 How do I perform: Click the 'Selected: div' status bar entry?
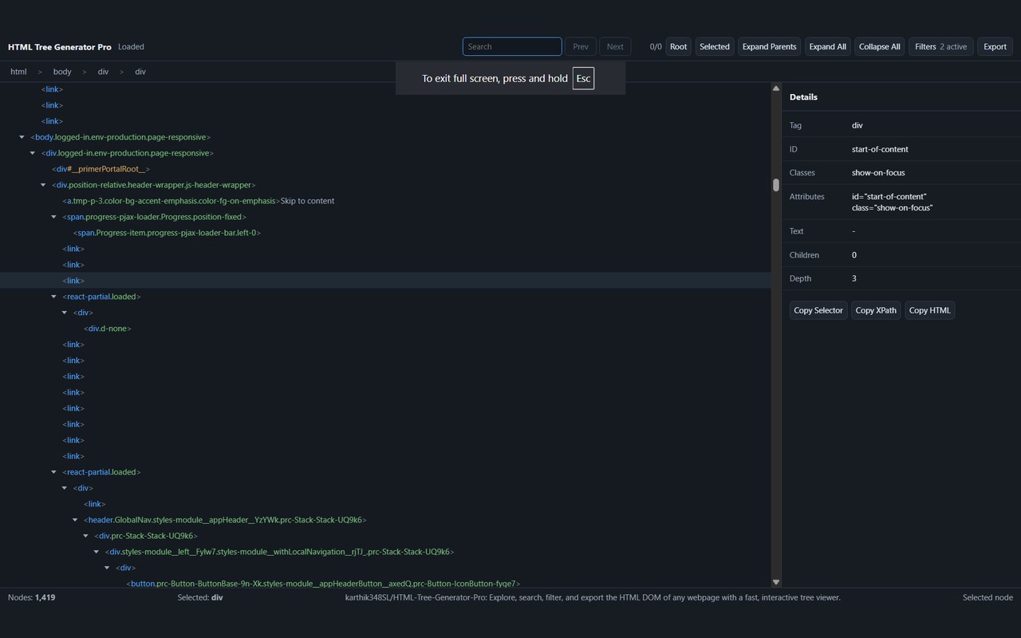pyautogui.click(x=200, y=597)
